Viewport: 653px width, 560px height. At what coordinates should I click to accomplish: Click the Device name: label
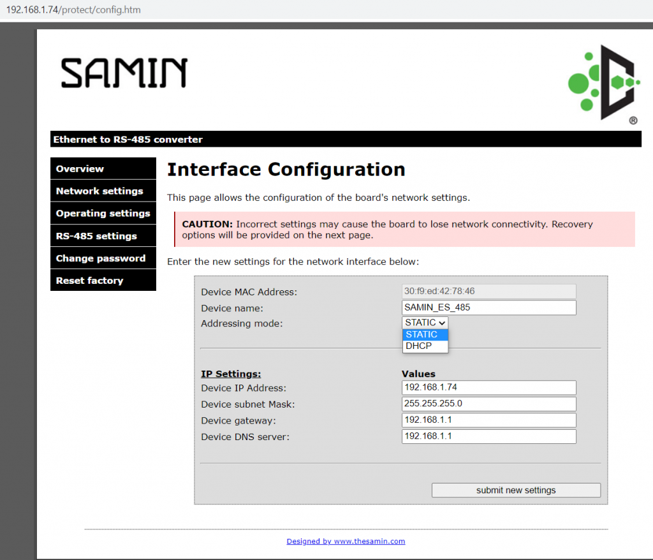pyautogui.click(x=232, y=308)
